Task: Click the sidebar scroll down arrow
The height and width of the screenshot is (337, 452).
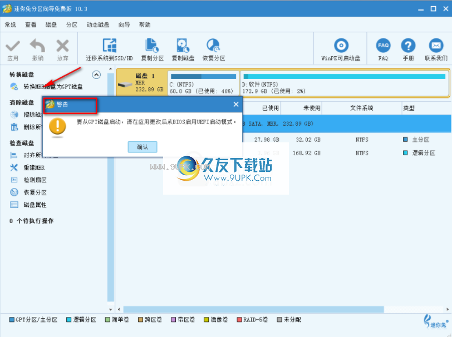Action: (110, 310)
